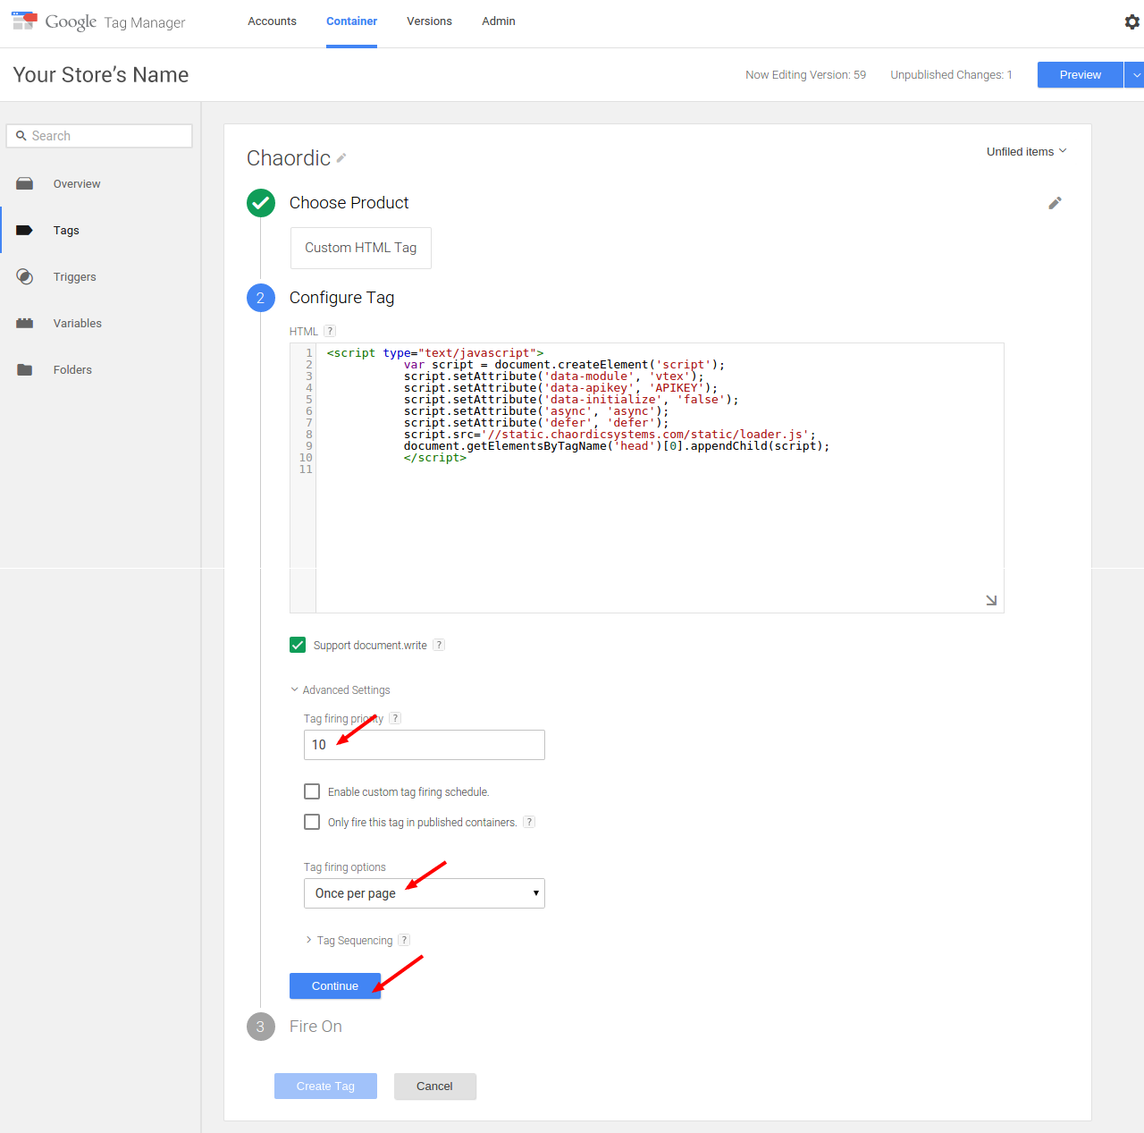
Task: Select Variables in the sidebar
Action: pos(78,324)
